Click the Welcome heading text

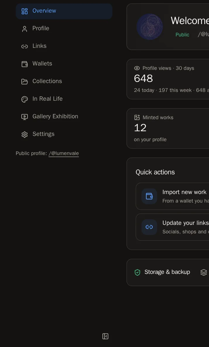click(x=190, y=21)
